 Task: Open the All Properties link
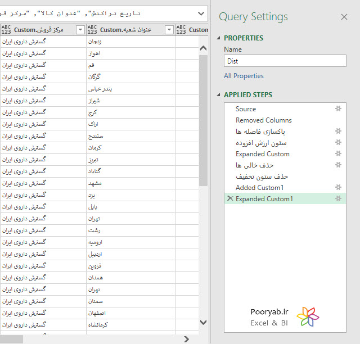pos(244,76)
